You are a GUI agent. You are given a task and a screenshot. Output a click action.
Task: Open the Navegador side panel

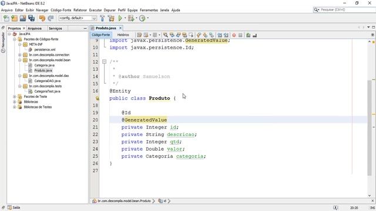3,42
